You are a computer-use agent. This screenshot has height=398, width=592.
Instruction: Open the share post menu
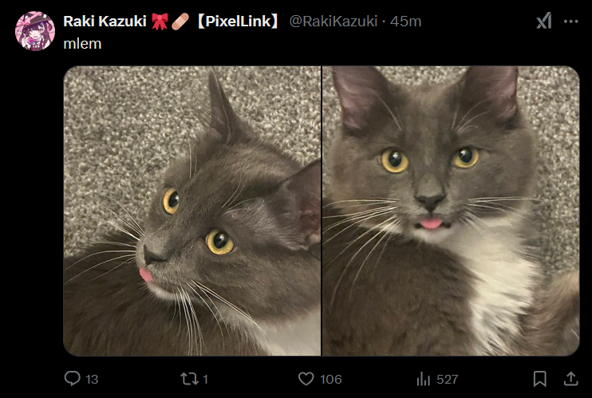(570, 378)
